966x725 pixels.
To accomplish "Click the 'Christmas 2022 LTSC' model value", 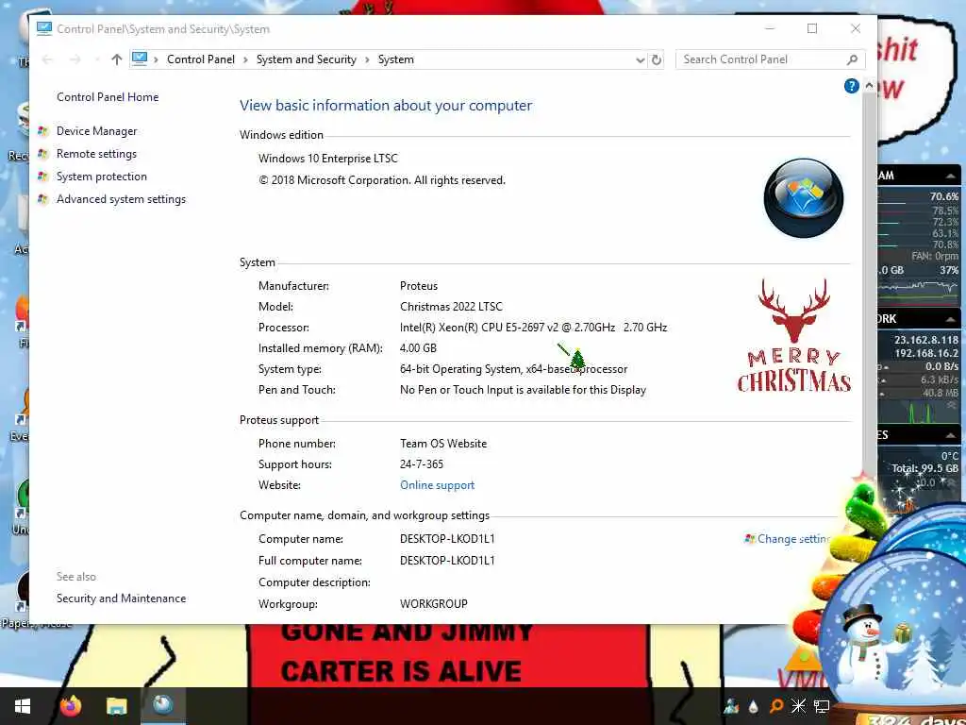I will click(451, 307).
